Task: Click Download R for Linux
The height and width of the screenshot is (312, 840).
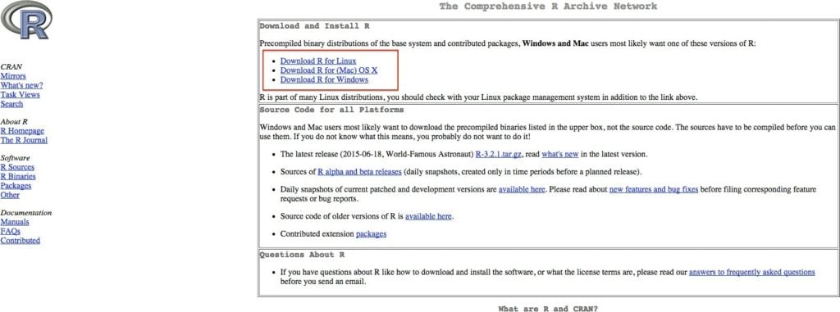Action: coord(318,61)
